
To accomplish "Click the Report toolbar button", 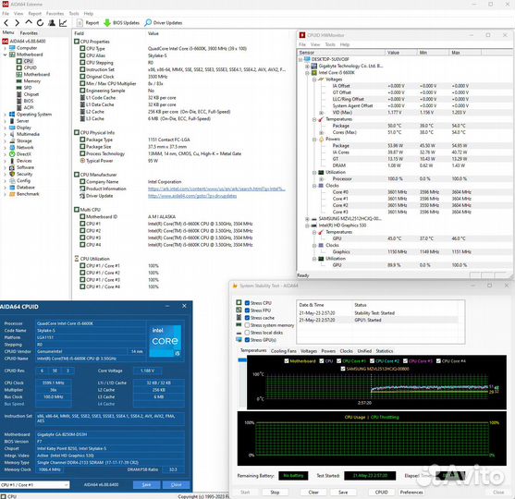I will click(88, 23).
